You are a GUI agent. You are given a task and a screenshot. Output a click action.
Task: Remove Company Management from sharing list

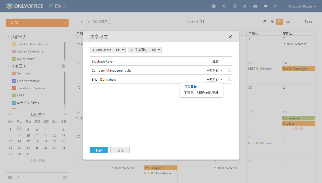pyautogui.click(x=230, y=70)
